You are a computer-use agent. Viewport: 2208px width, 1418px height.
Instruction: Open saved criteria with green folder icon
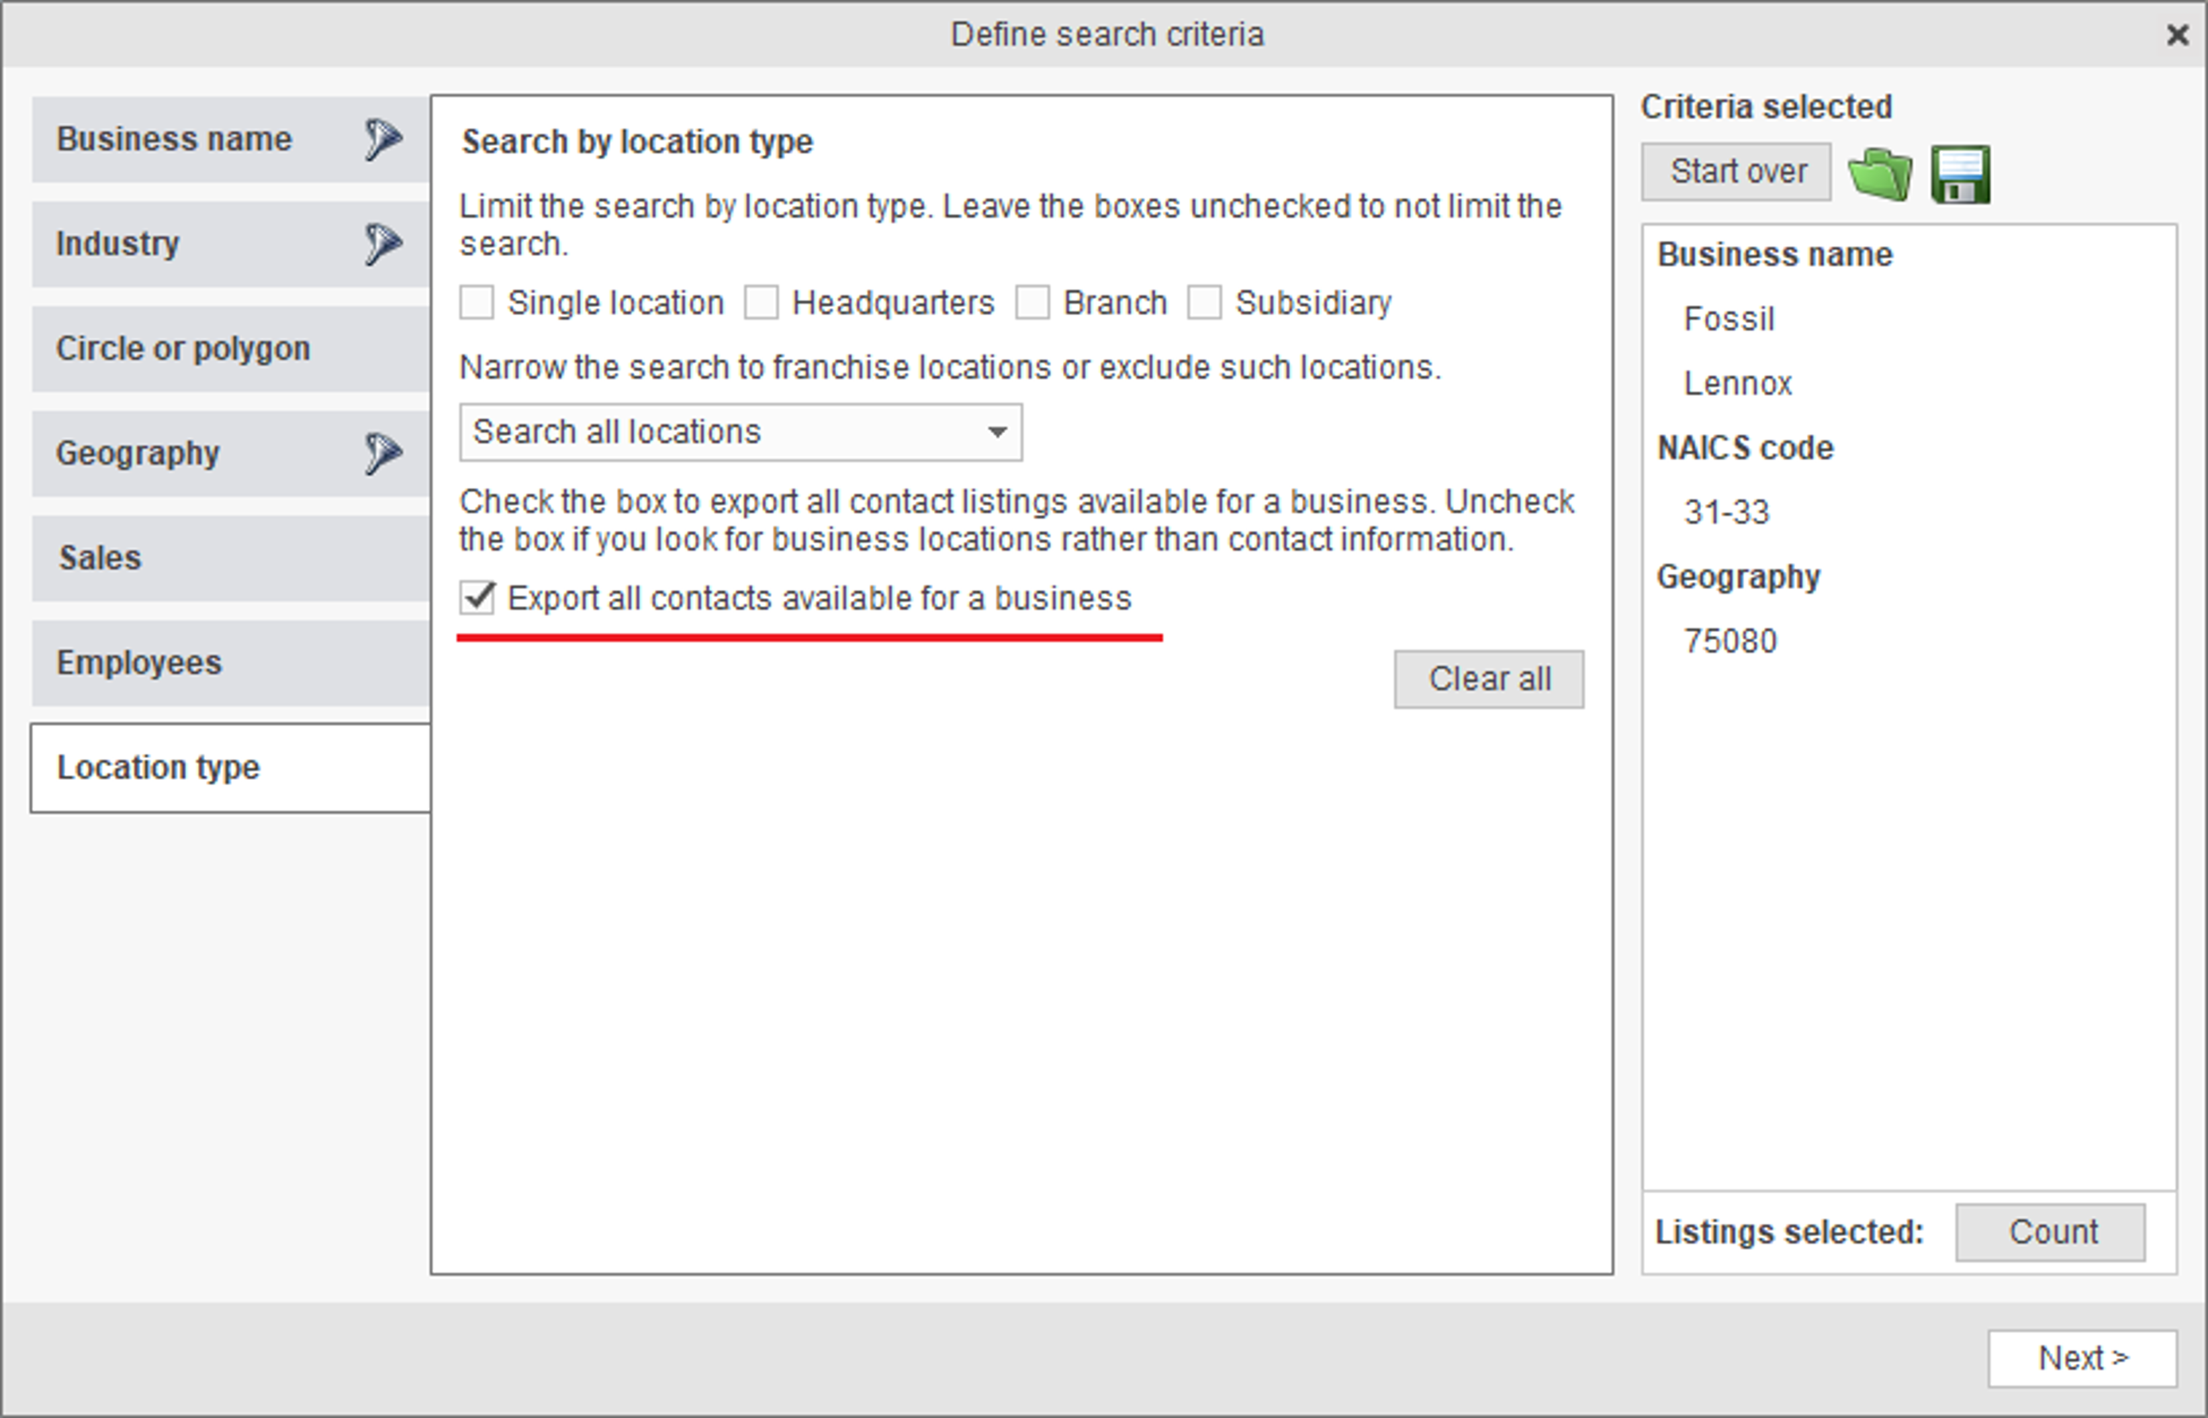click(x=1880, y=173)
